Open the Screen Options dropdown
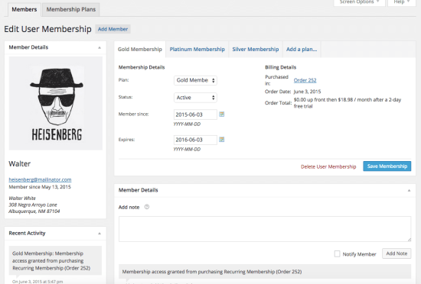 359,2
